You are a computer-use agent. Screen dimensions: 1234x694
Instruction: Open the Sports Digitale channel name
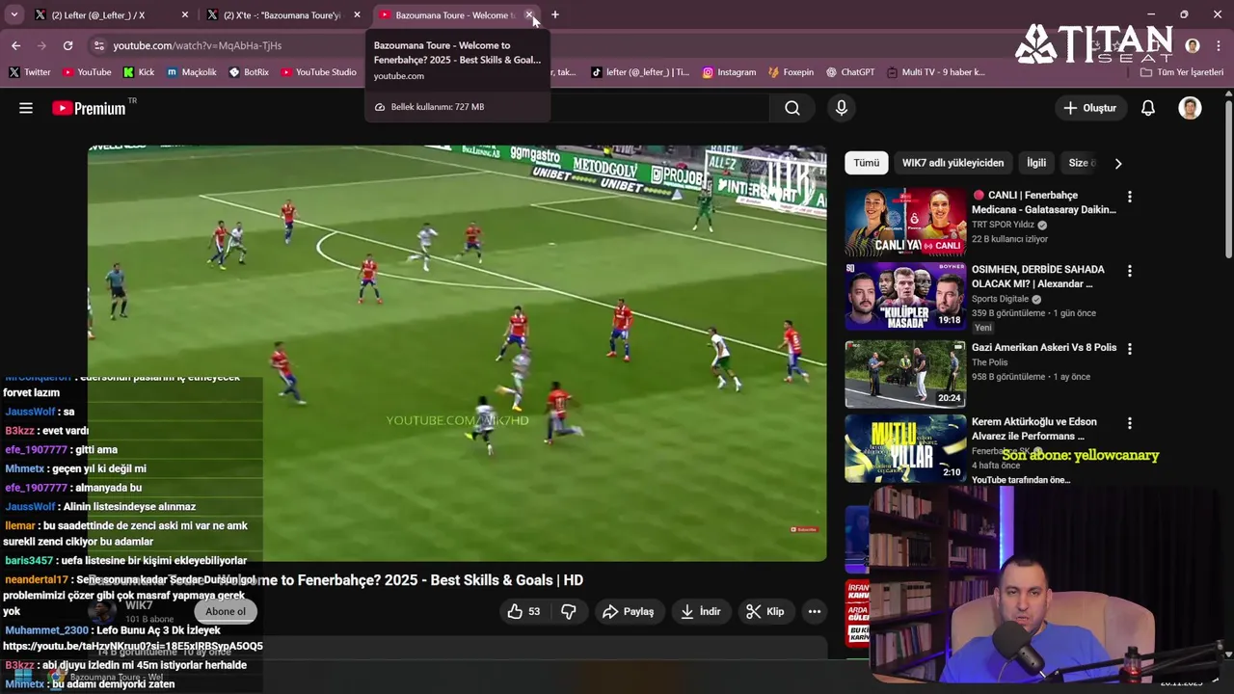[1001, 299]
